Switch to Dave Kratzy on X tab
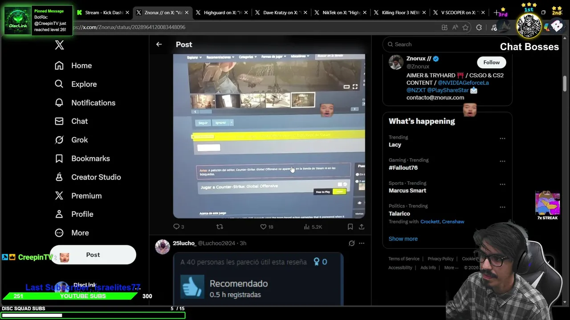 tap(281, 12)
